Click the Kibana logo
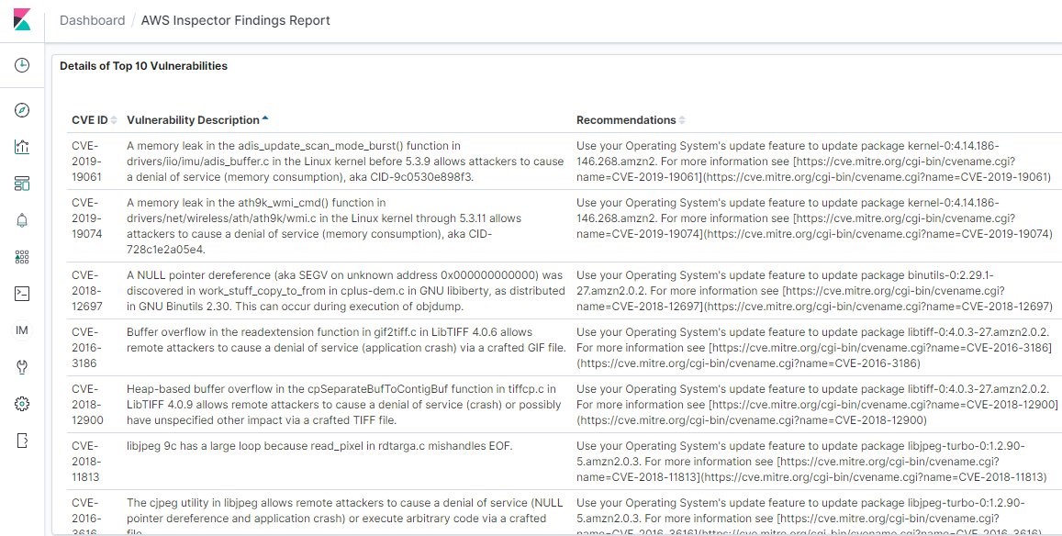 click(x=22, y=19)
